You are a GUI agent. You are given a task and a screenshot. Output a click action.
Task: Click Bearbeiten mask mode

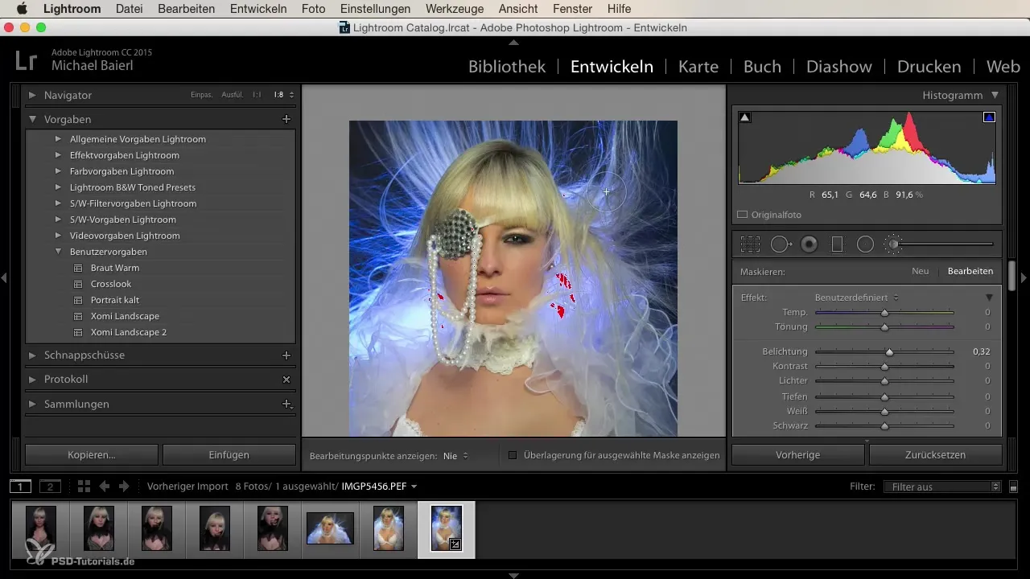pyautogui.click(x=970, y=272)
